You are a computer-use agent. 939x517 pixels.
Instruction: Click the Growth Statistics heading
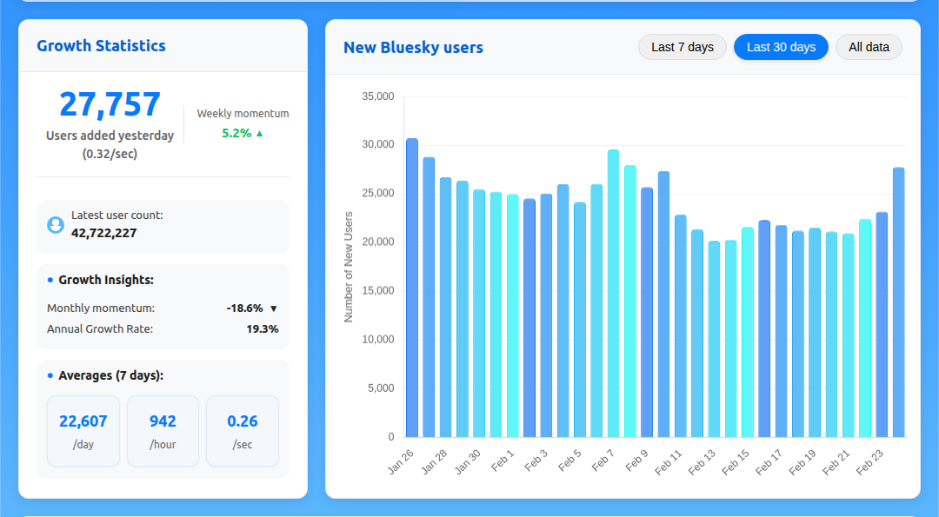point(101,46)
